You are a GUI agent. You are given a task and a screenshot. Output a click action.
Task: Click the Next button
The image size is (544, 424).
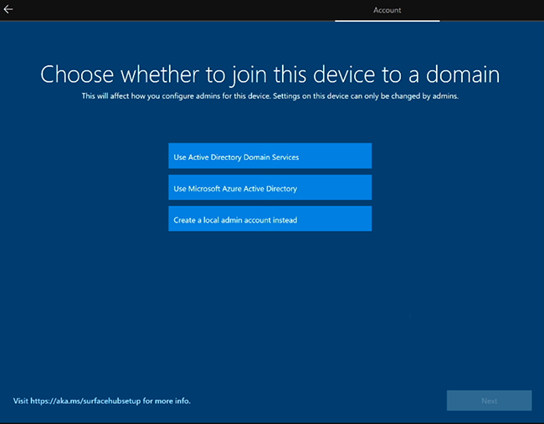490,401
